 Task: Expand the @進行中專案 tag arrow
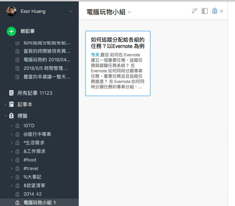[x=12, y=134]
